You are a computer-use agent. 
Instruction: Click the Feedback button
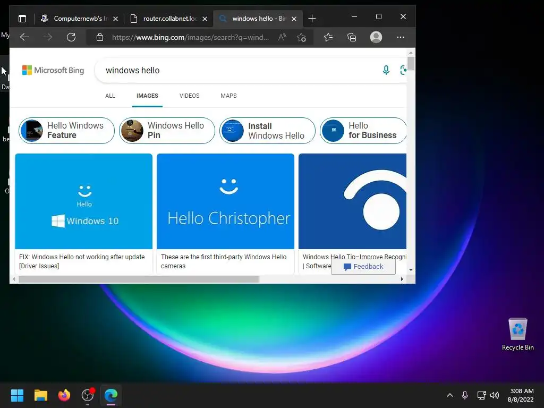pyautogui.click(x=363, y=267)
